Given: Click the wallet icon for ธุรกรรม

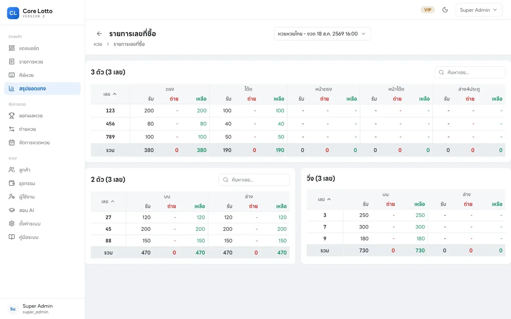Looking at the screenshot, I should [x=12, y=183].
